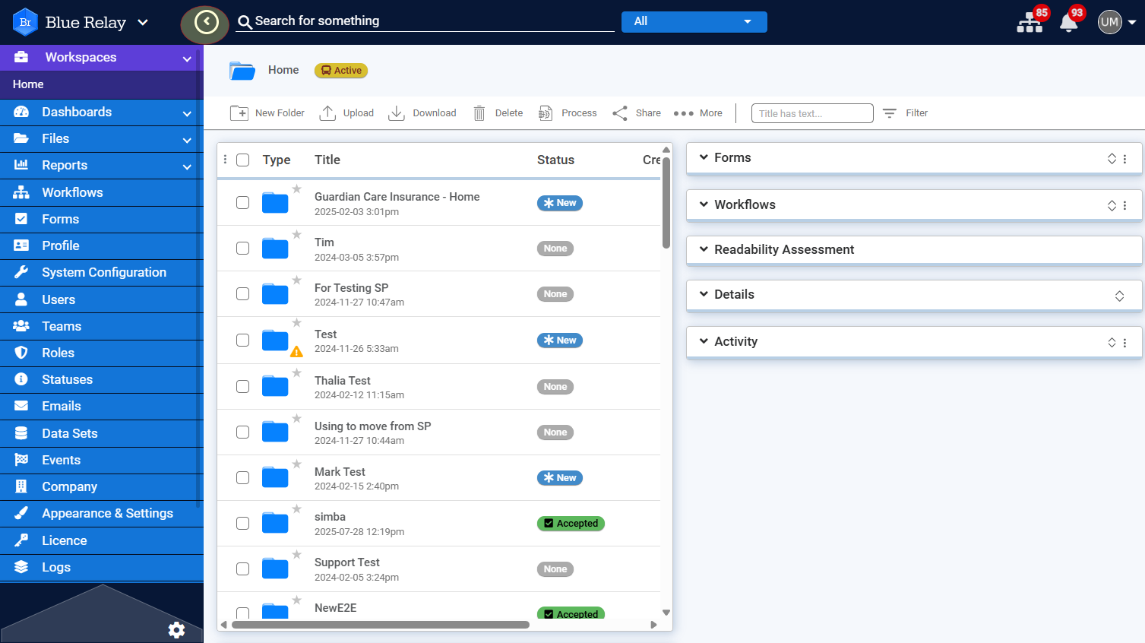The height and width of the screenshot is (643, 1145).
Task: Tick the select-all checkbox in table header
Action: (243, 160)
